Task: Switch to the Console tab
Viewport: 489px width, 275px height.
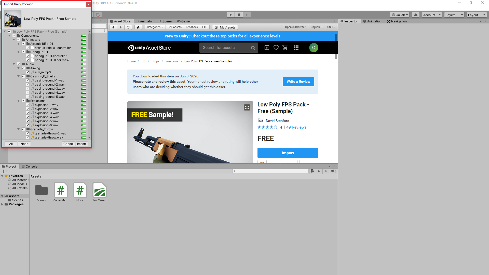Action: coord(30,167)
